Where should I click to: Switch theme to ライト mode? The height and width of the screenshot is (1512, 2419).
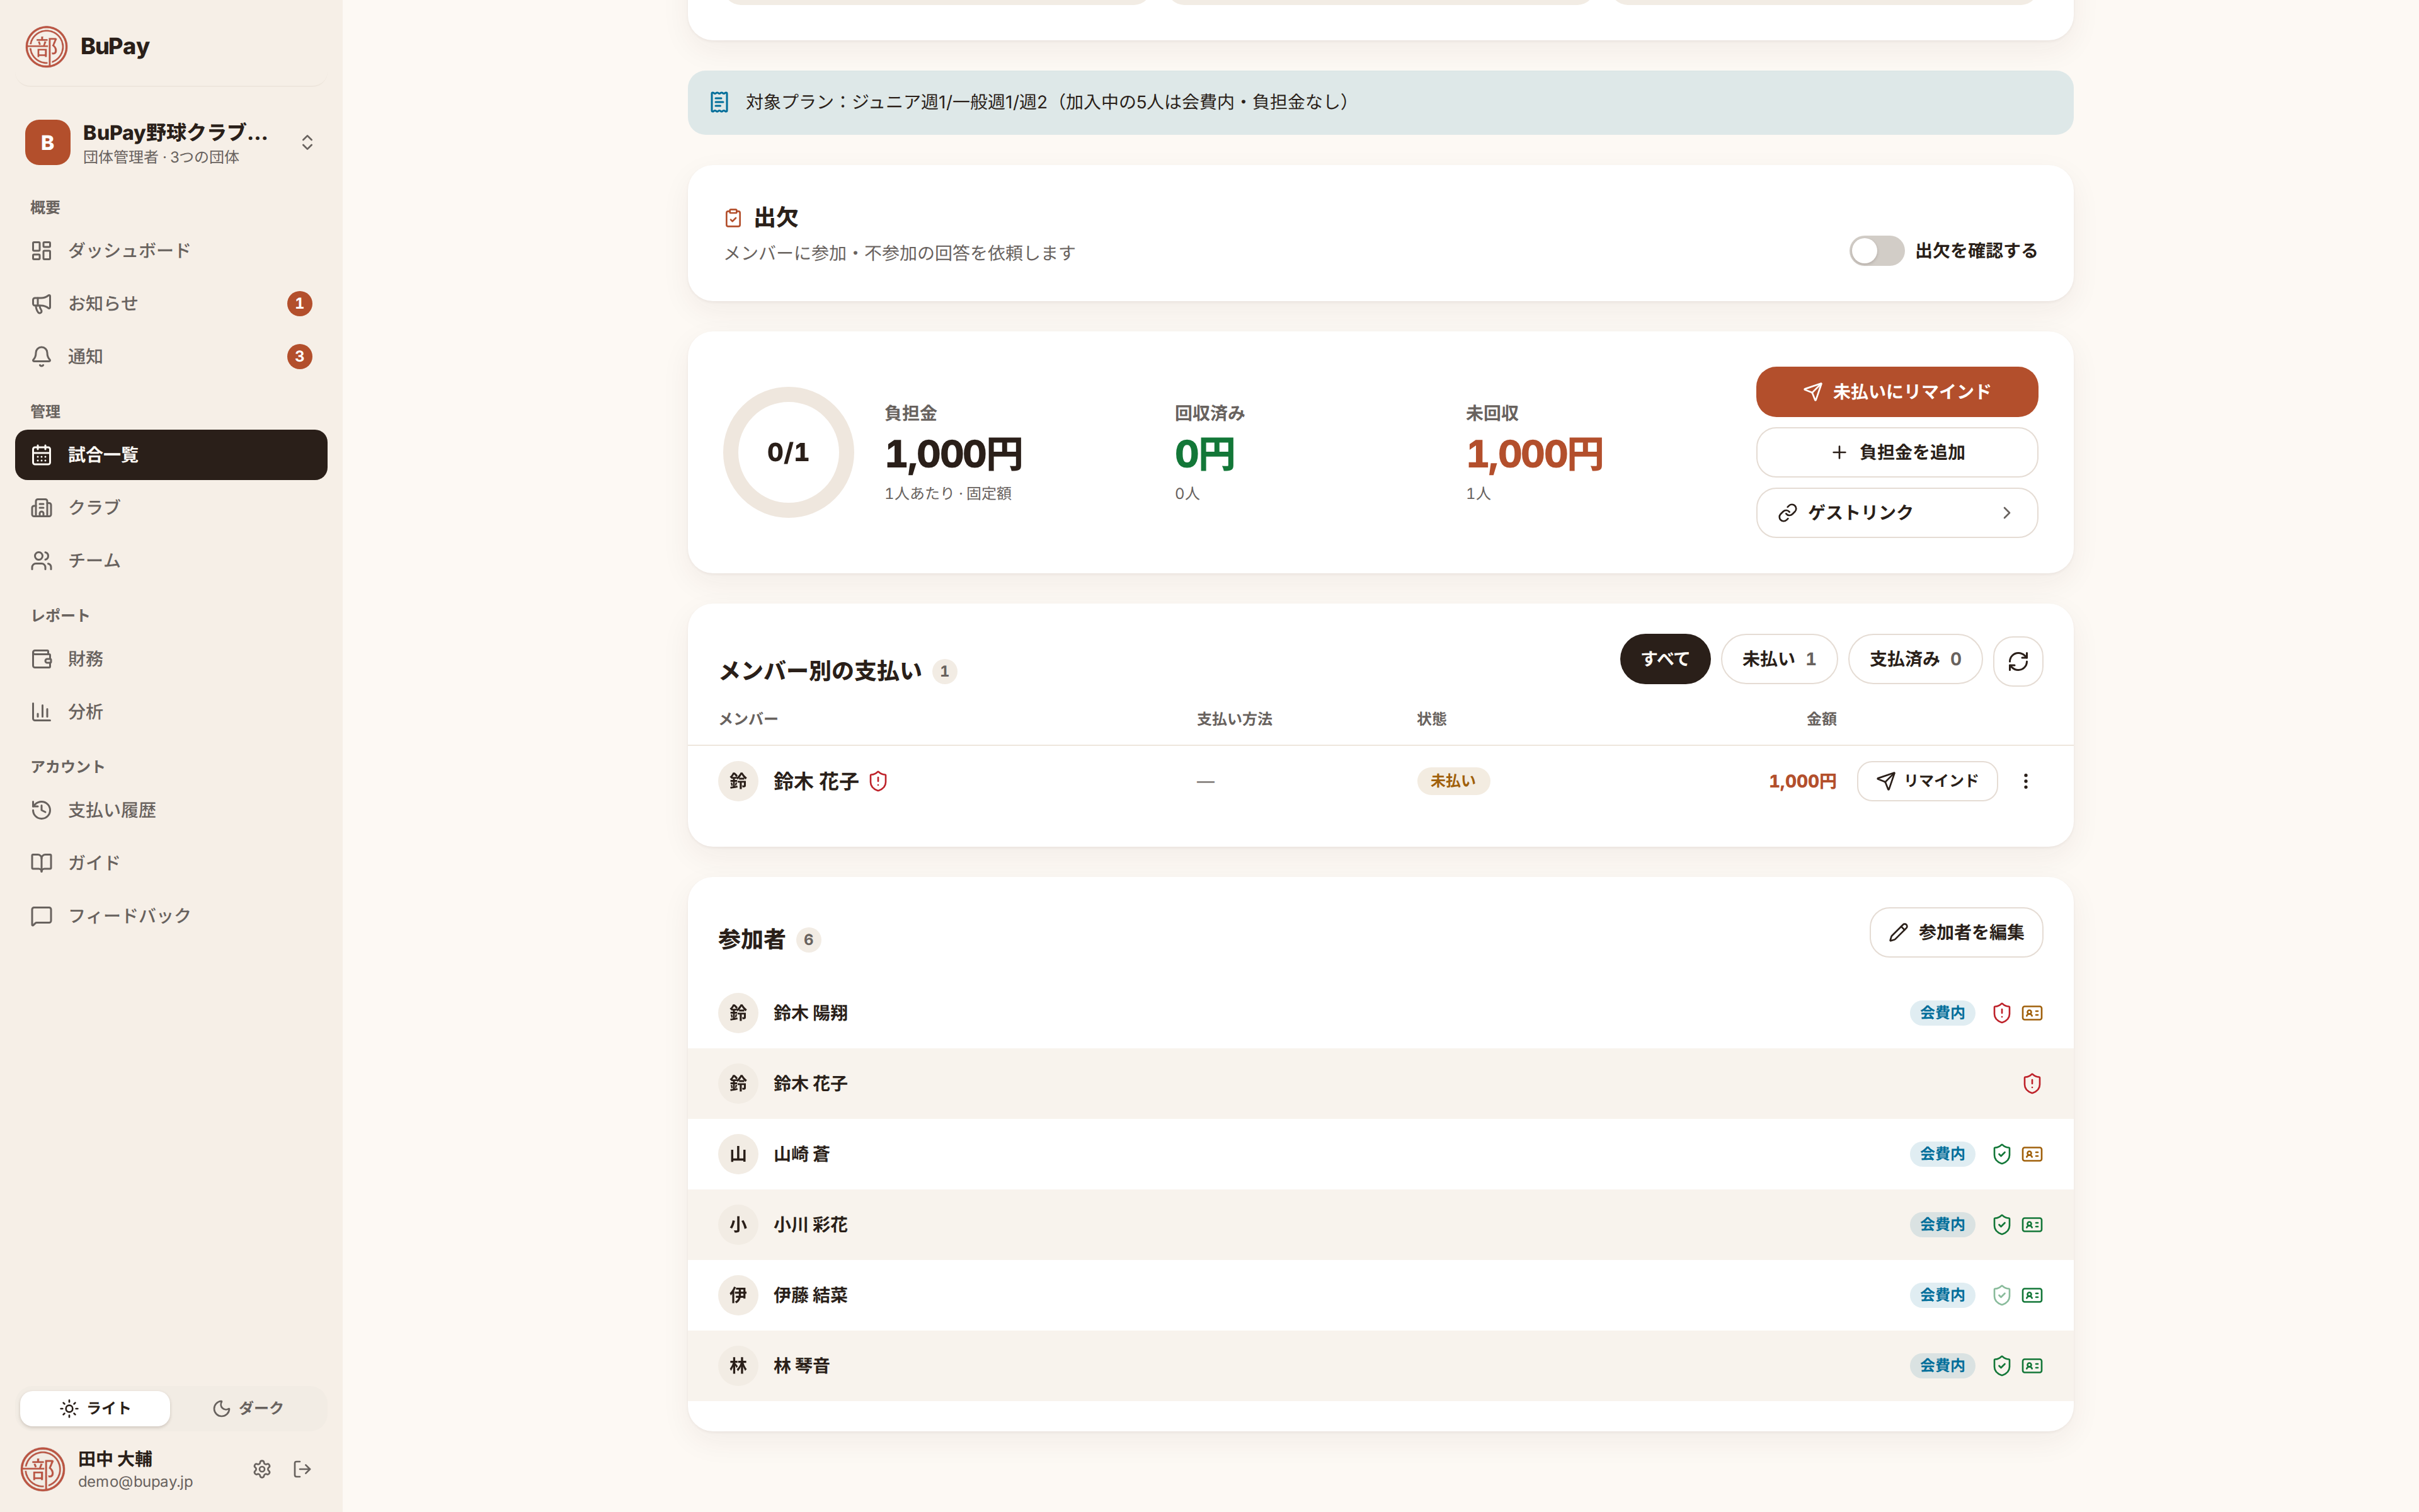(x=95, y=1408)
